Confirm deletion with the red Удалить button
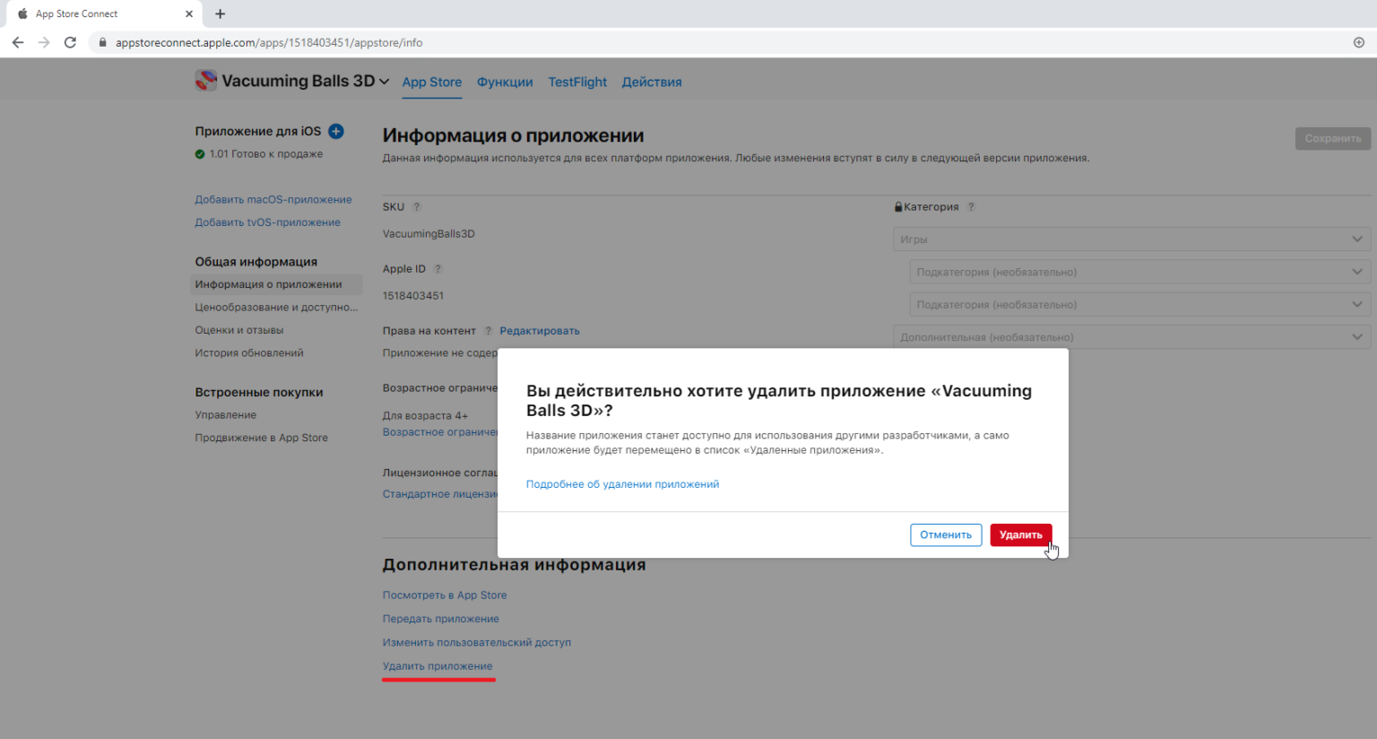This screenshot has width=1377, height=739. (x=1020, y=535)
